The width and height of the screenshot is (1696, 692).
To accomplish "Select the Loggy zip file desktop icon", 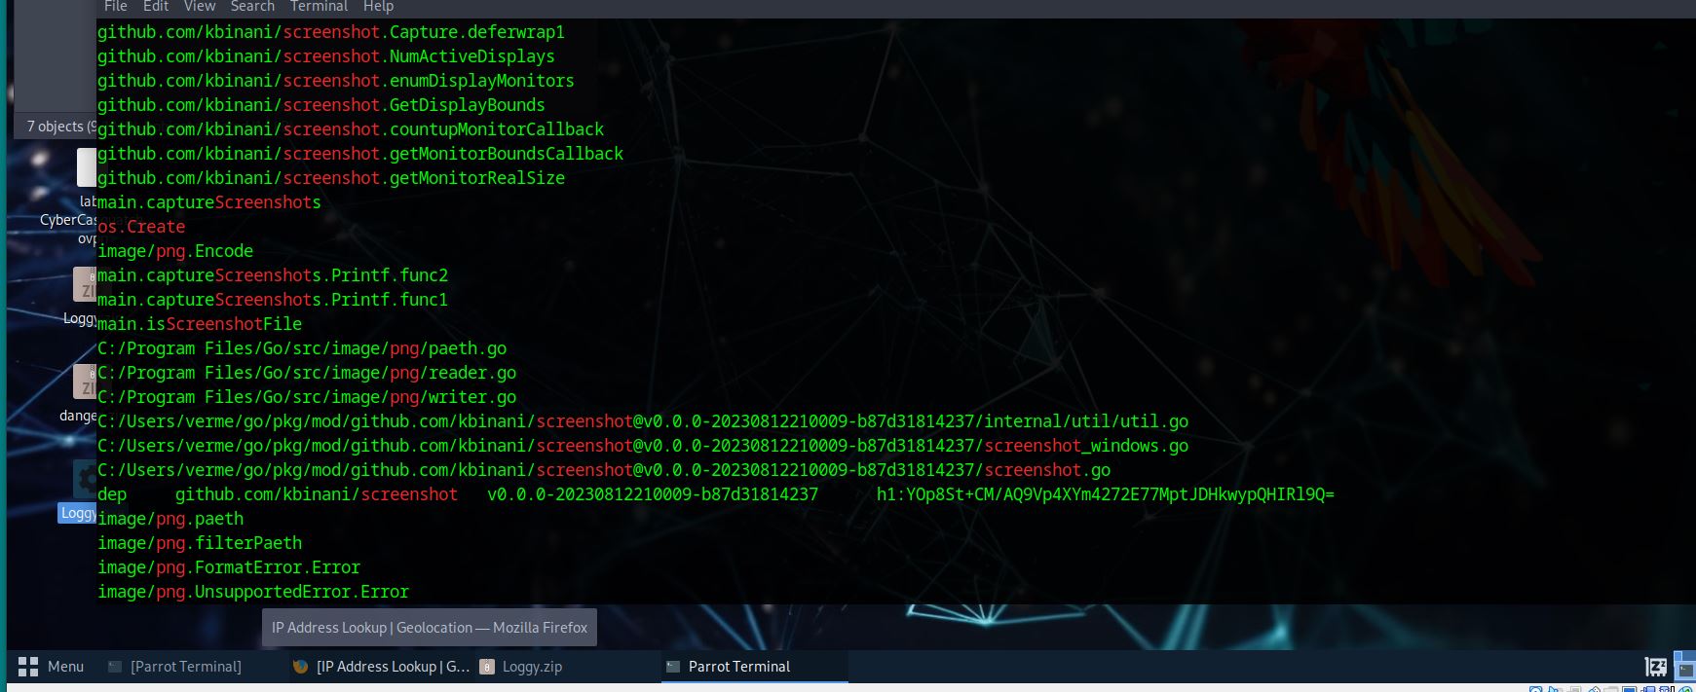I will [x=86, y=284].
